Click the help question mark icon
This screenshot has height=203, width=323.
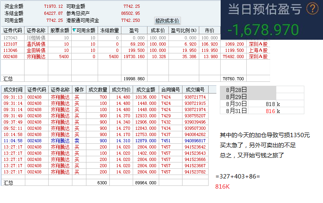(x=312, y=9)
